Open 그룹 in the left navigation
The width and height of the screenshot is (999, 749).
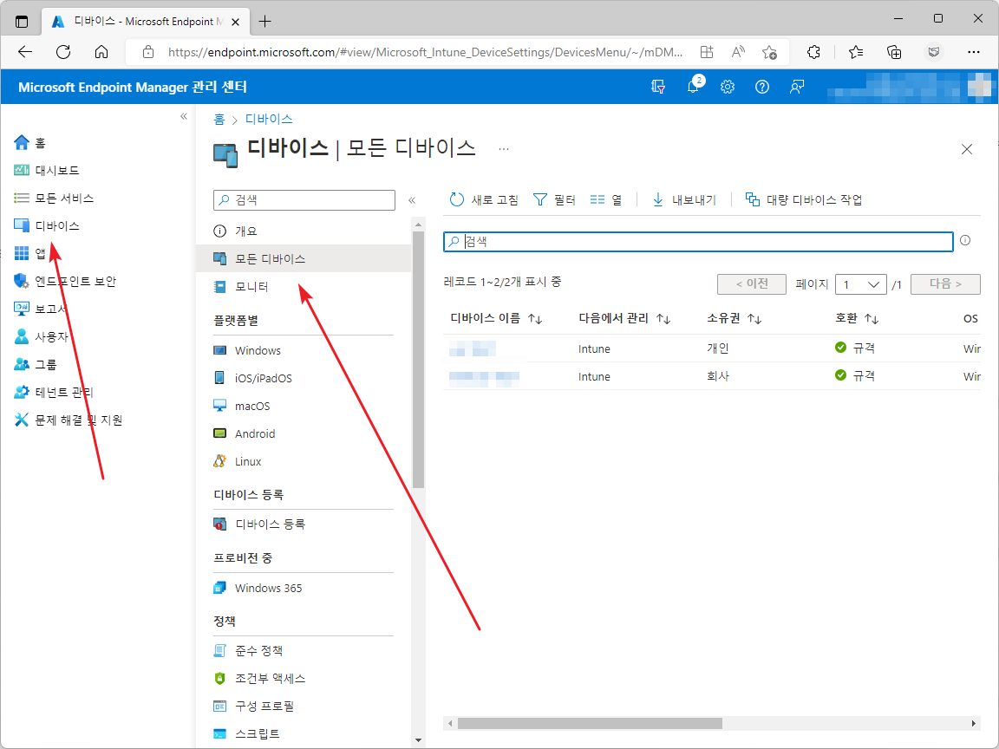pos(35,364)
